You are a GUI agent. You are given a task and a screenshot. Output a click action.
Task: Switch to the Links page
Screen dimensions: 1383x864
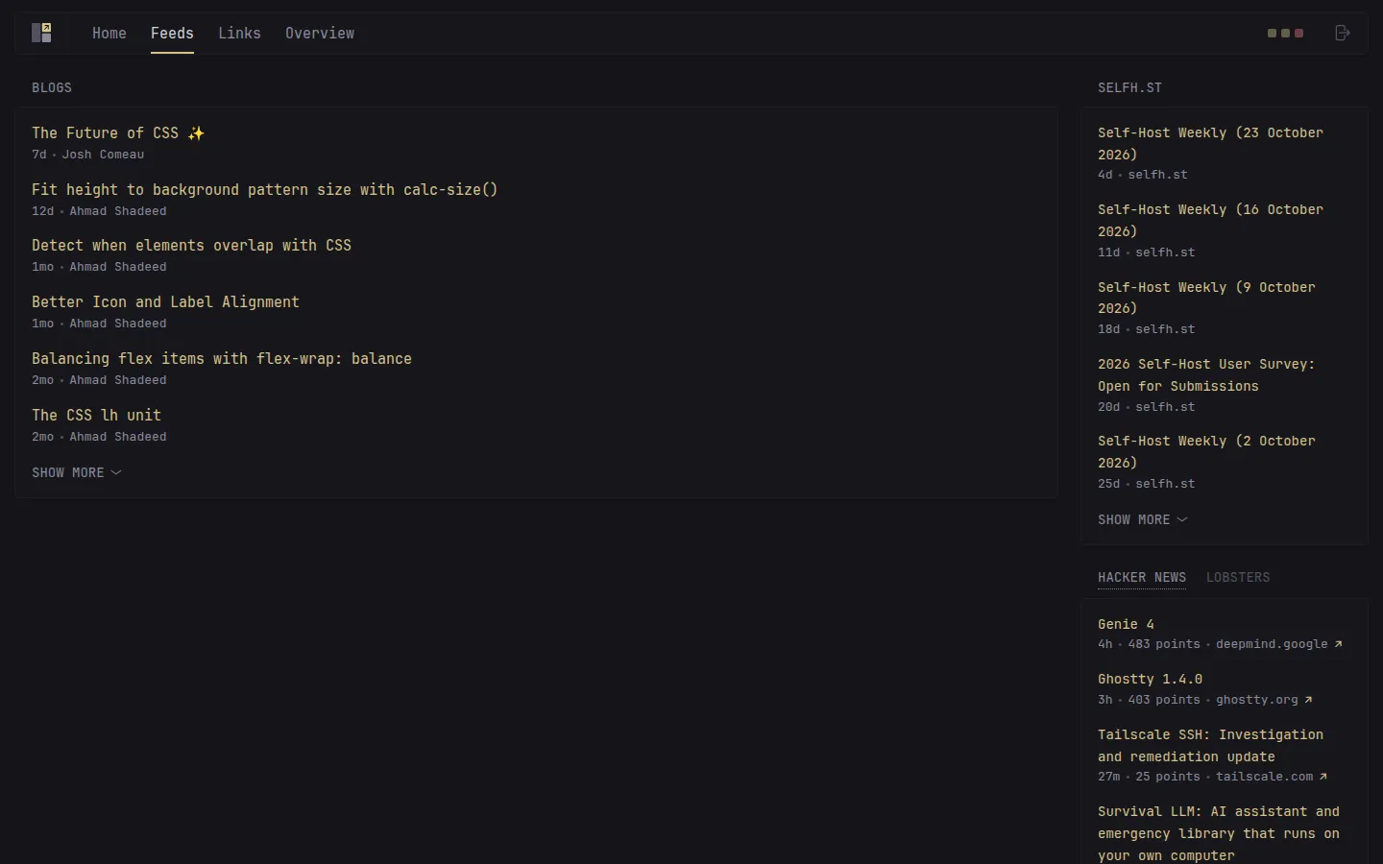239,33
